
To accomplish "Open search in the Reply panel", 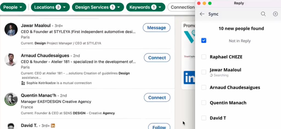I will (x=263, y=14).
